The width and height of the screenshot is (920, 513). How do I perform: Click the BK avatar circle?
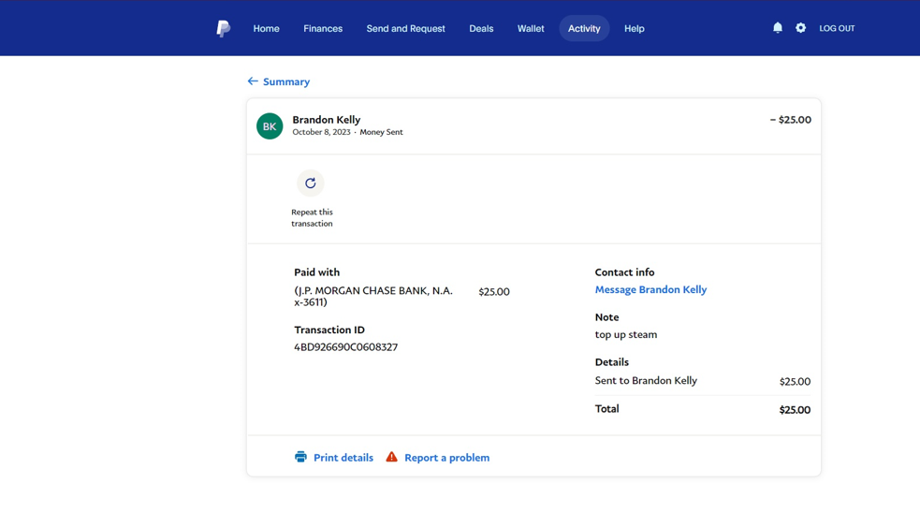click(x=270, y=126)
